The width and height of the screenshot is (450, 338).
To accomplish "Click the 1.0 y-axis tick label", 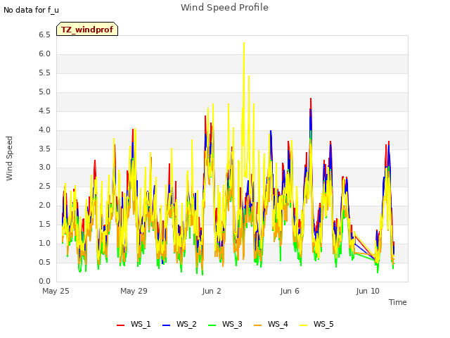I will point(44,243).
